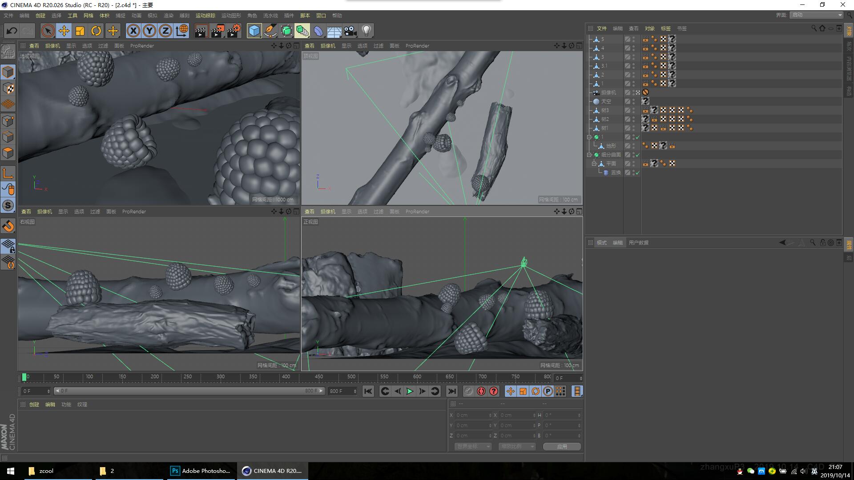Click the 应用 apply button
This screenshot has height=480, width=854.
coord(562,446)
